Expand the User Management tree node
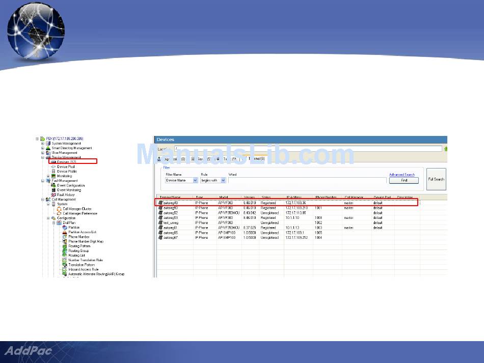 tap(43, 153)
